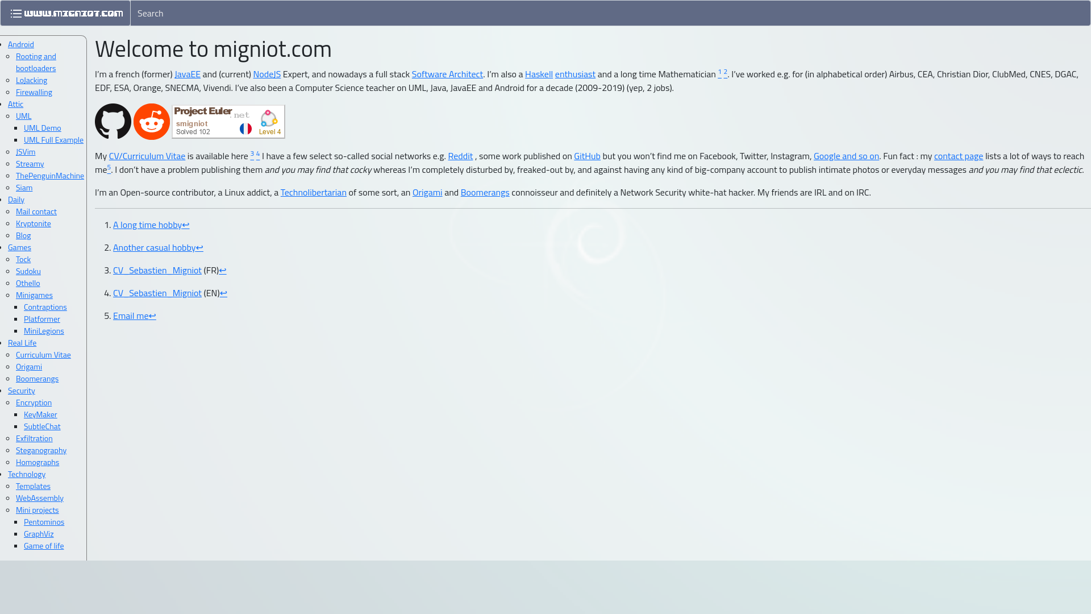Open Origami in the sidebar
Viewport: 1091px width, 614px height.
coord(29,367)
